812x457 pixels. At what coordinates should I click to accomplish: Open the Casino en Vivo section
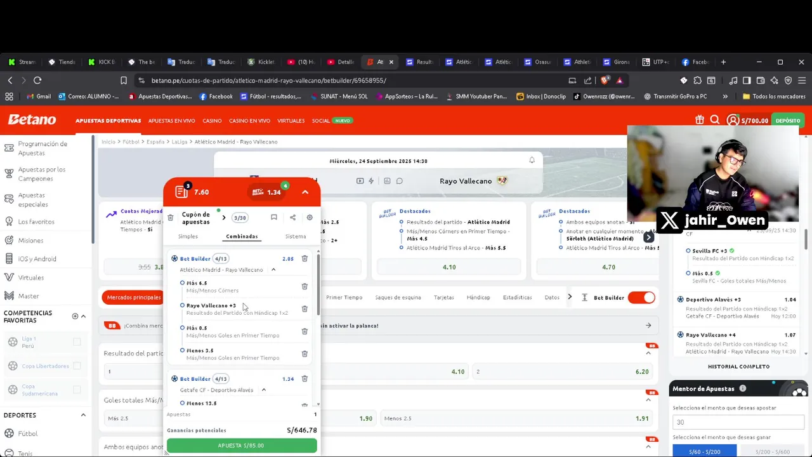click(x=249, y=121)
